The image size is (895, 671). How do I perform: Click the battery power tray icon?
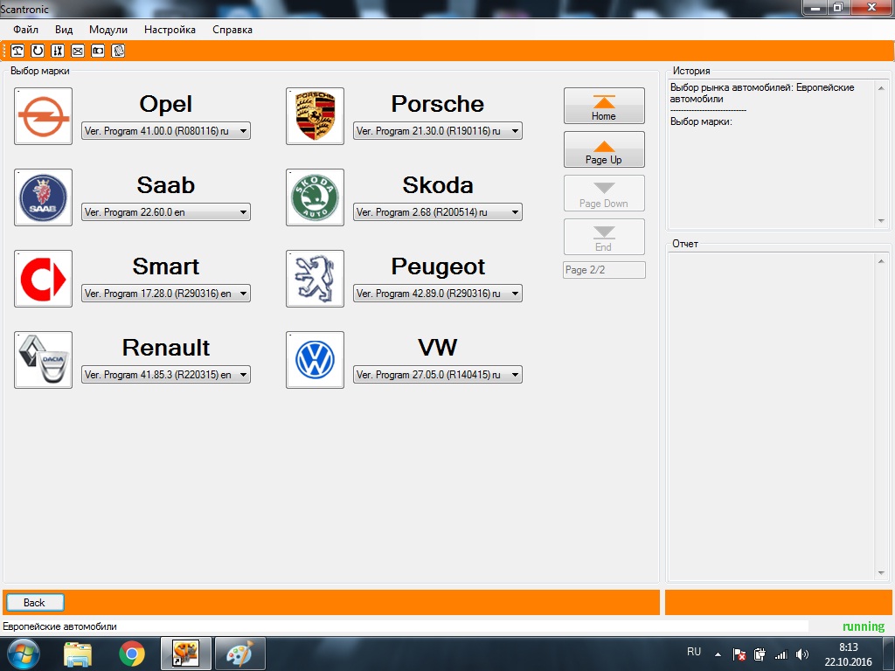tap(760, 654)
